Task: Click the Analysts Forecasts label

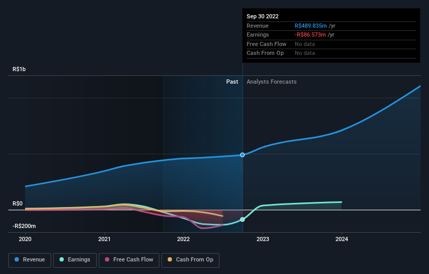Action: click(x=271, y=82)
